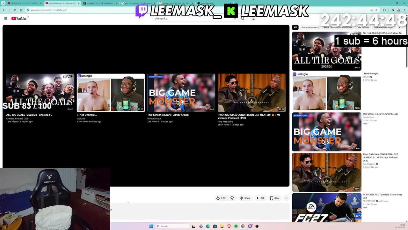Screen dimensions: 408x230
Task: Click the browser address bar URL
Action: point(49,10)
